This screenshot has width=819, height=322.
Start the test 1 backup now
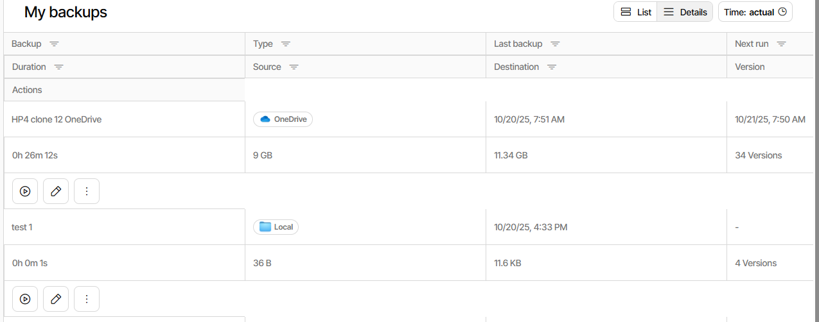coord(25,299)
